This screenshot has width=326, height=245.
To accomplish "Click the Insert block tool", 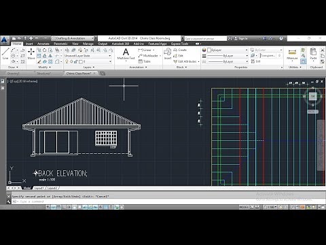I will click(x=168, y=54).
